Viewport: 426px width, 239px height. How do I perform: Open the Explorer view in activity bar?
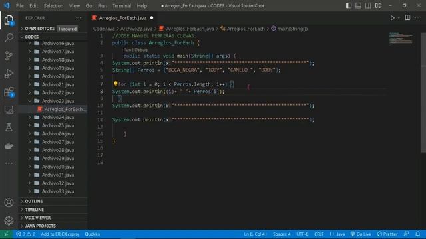click(9, 20)
